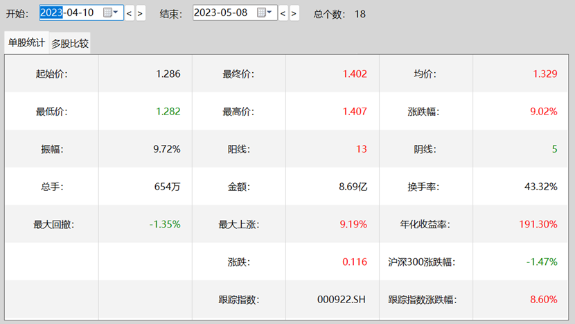The image size is (575, 324).
Task: Click the 年化收益率 label cell
Action: [x=426, y=224]
